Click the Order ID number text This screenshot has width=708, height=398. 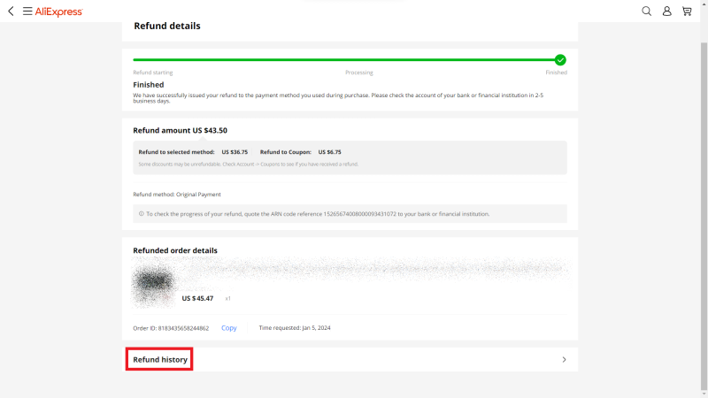(x=171, y=328)
